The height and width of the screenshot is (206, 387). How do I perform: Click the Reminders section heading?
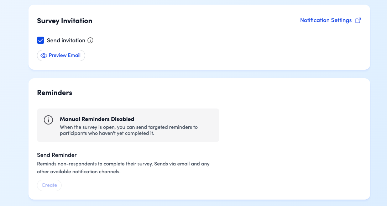pos(54,93)
